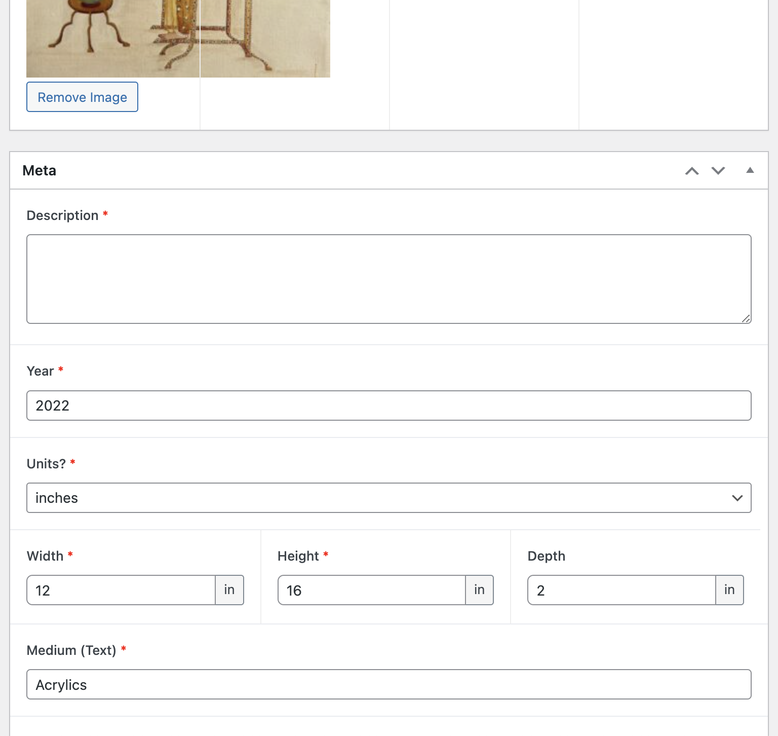Click the Remove Image button
778x736 pixels.
[82, 97]
